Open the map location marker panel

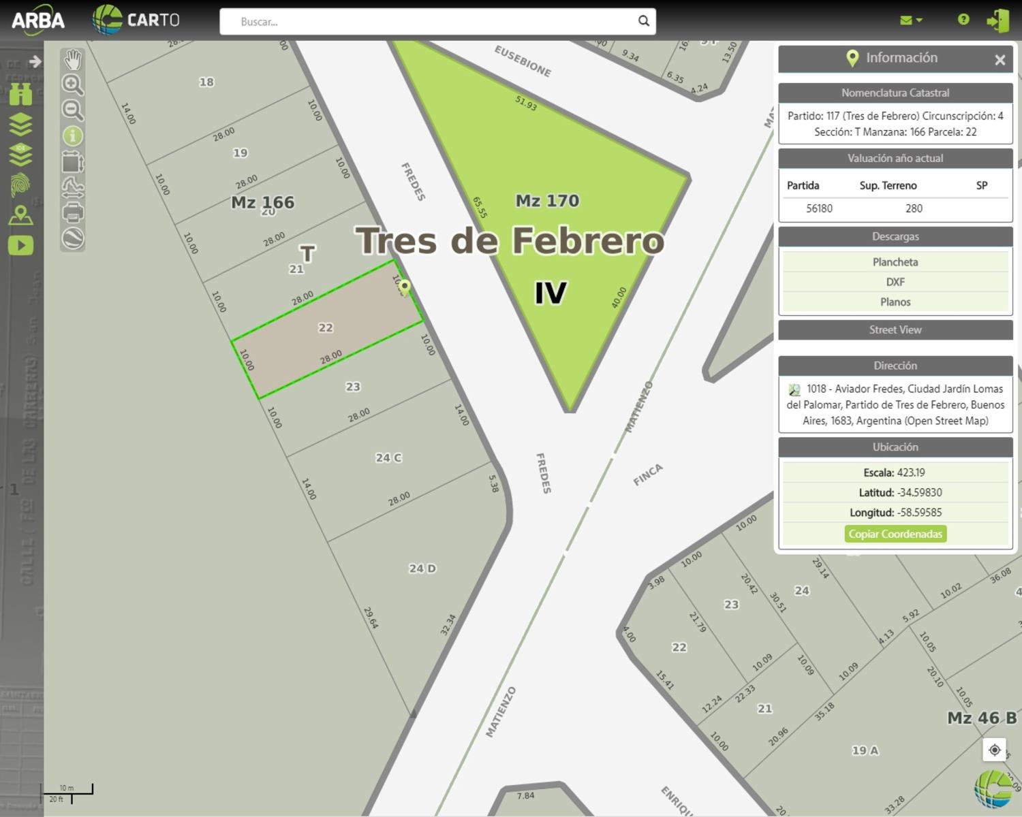coord(21,215)
